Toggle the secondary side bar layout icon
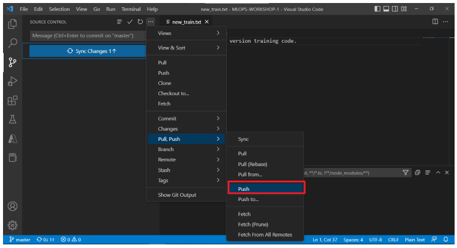Image resolution: width=457 pixels, height=248 pixels. coord(395,9)
